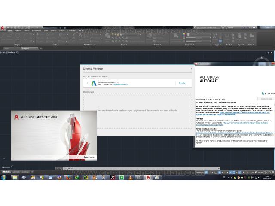
Task: Open the Output ribbon tab
Action: click(62, 31)
